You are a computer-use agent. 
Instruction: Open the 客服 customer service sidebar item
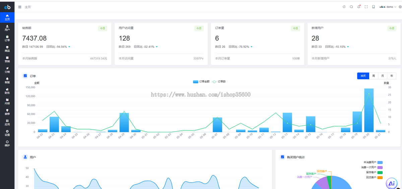click(x=7, y=80)
